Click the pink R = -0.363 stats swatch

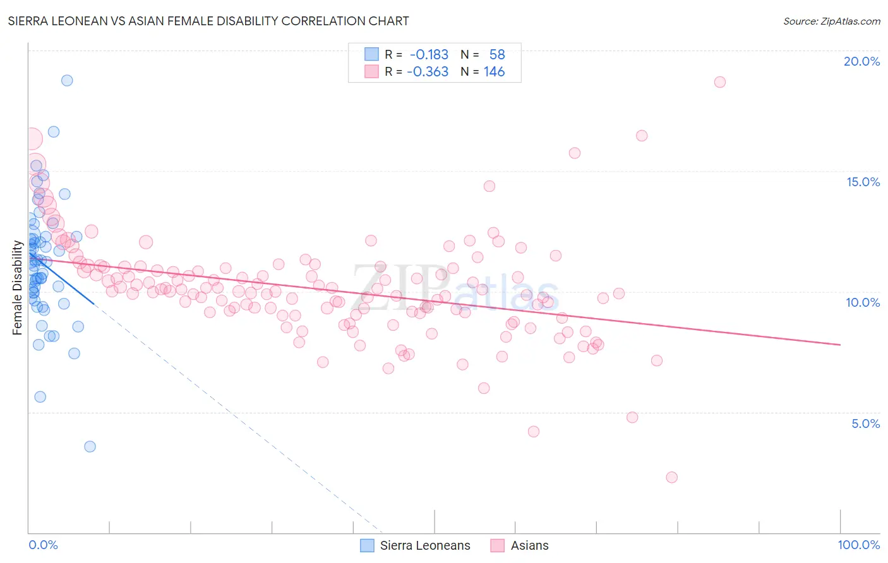pyautogui.click(x=371, y=71)
